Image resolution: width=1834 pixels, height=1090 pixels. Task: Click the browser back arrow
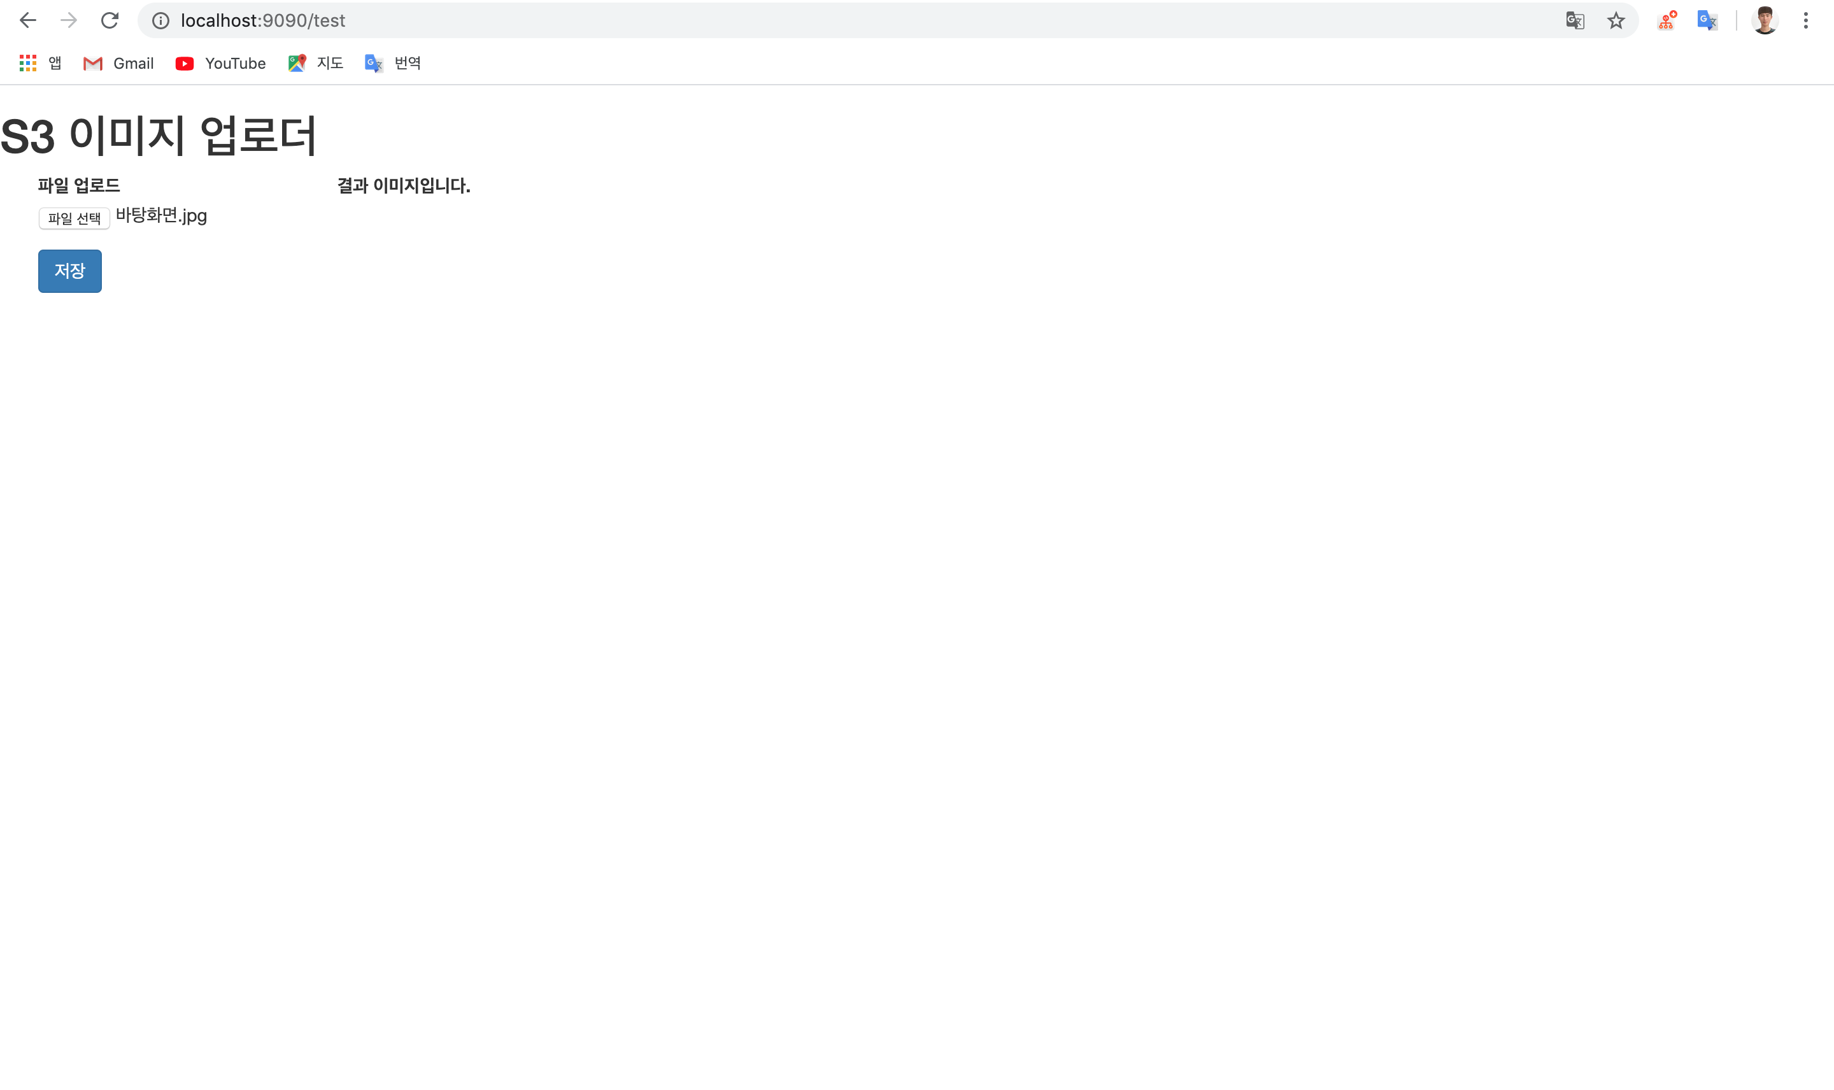(28, 20)
